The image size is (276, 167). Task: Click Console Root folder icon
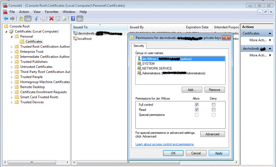click(6, 26)
